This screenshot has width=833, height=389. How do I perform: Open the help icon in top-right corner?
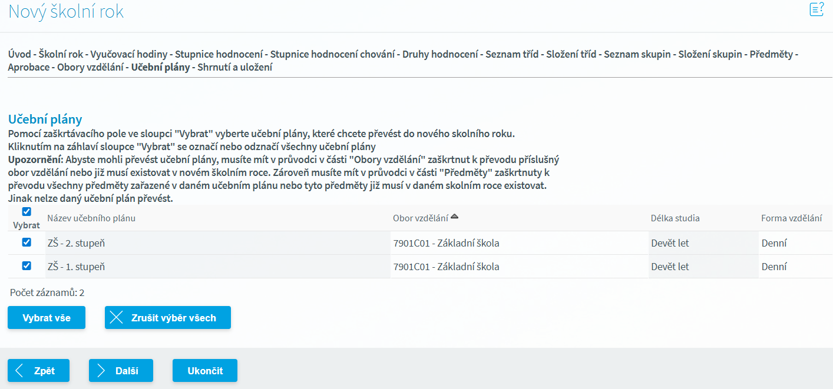click(817, 9)
